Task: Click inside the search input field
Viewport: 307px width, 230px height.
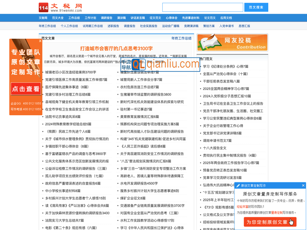Action: pos(203,7)
